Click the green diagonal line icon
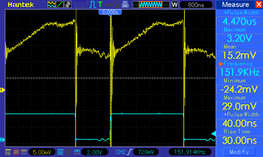 59,5
